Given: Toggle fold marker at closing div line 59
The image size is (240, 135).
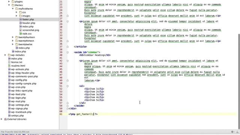Looking at the screenshot, I should click(67, 108).
